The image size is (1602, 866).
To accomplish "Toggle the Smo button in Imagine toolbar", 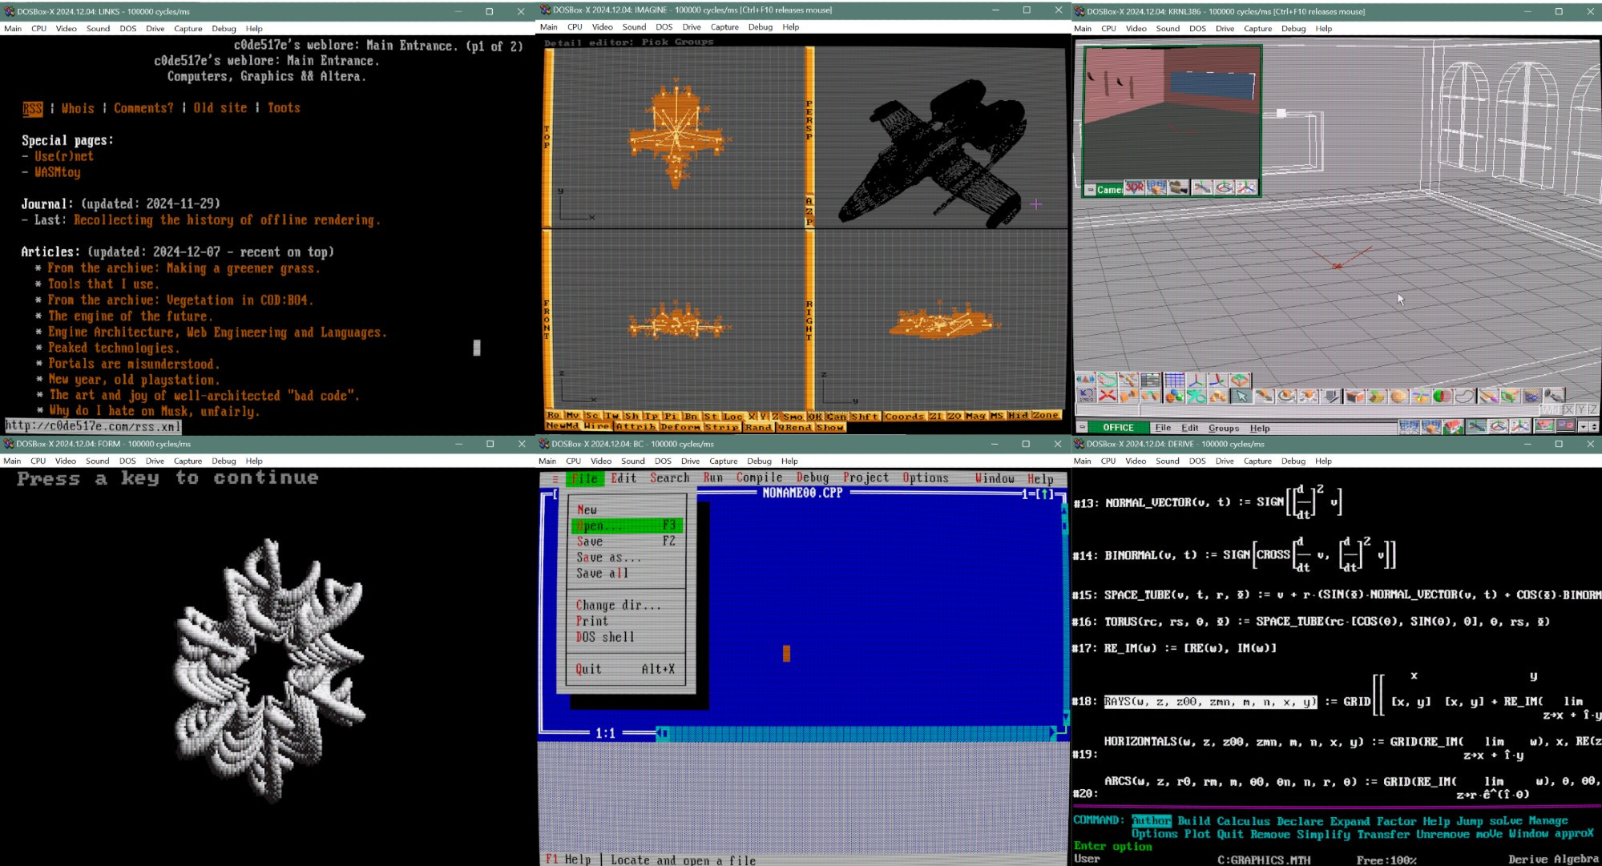I will [x=793, y=417].
